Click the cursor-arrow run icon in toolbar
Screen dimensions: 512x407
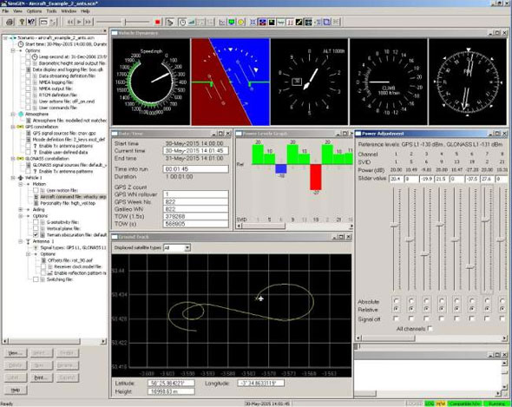[170, 23]
